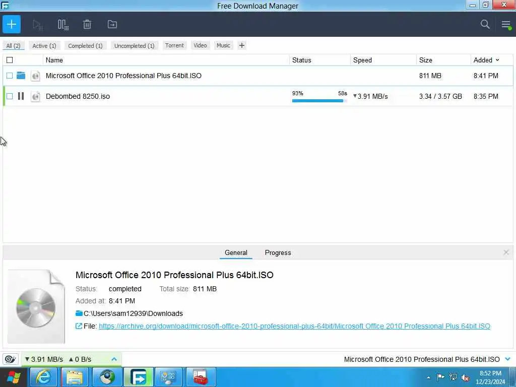Check the Microsoft Office 2010 ISO row checkbox
Image resolution: width=516 pixels, height=387 pixels.
click(x=10, y=76)
